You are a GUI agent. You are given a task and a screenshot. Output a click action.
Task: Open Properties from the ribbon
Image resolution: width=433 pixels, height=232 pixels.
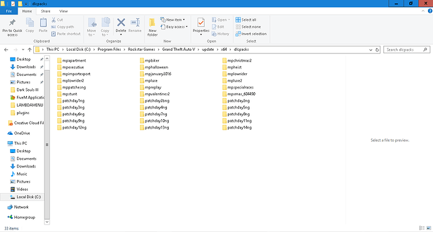point(201,26)
